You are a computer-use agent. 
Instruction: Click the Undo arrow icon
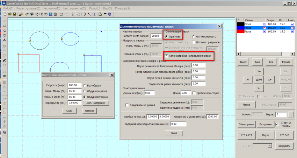(x=61, y=14)
